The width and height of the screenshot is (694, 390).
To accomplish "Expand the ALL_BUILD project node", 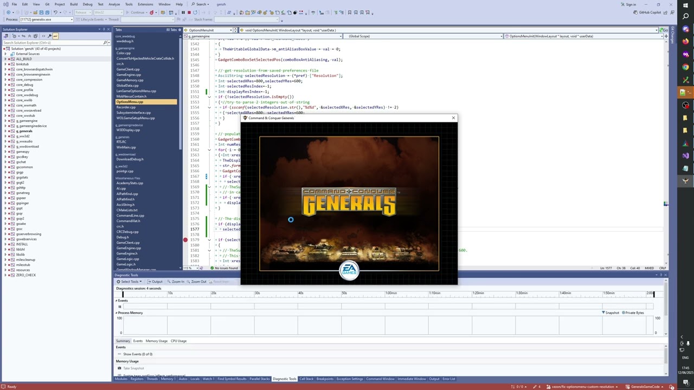I will 5,59.
